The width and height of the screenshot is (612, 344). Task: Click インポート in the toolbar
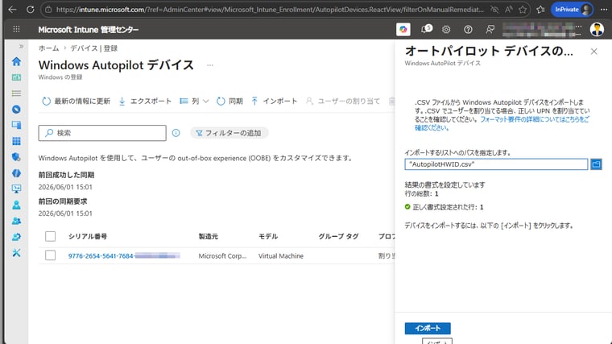coord(275,102)
